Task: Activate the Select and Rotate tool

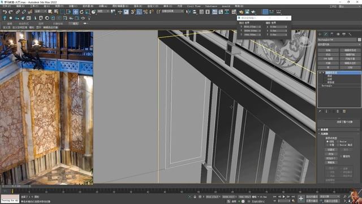Action: pos(81,11)
